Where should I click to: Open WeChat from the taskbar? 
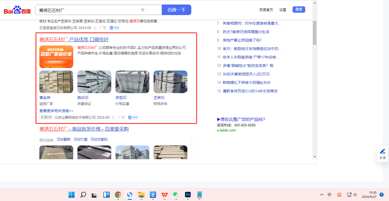pos(176,195)
